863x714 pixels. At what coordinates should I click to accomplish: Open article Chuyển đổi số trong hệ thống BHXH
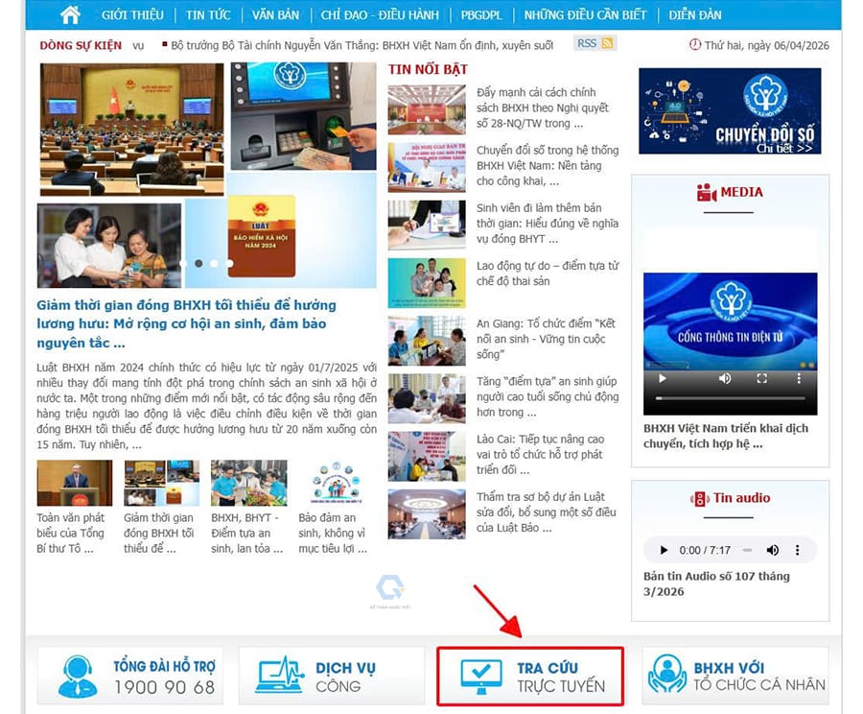point(548,166)
